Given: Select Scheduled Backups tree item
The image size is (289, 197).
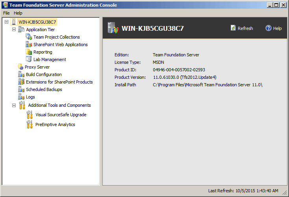Looking at the screenshot, I should click(44, 89).
